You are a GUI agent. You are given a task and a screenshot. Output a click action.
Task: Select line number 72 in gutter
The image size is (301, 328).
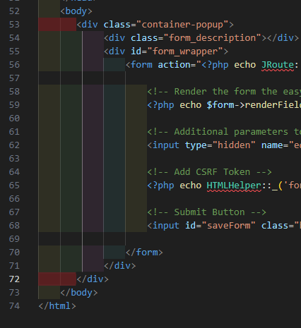(x=14, y=279)
